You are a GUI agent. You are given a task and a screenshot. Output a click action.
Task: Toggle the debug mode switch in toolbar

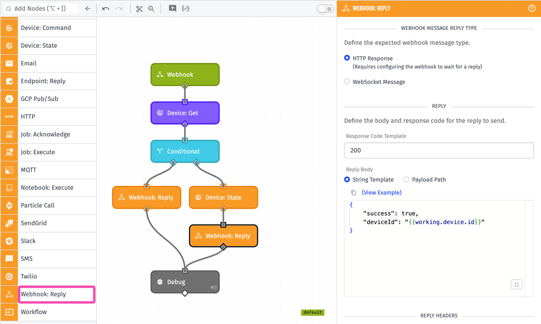[325, 9]
